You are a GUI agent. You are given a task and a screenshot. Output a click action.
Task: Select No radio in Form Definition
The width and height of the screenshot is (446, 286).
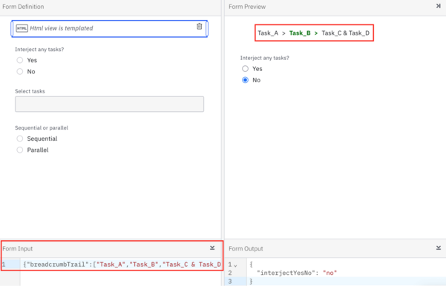click(19, 71)
